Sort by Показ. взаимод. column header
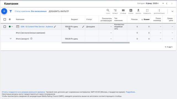This screenshot has height=99, width=177. [157, 19]
